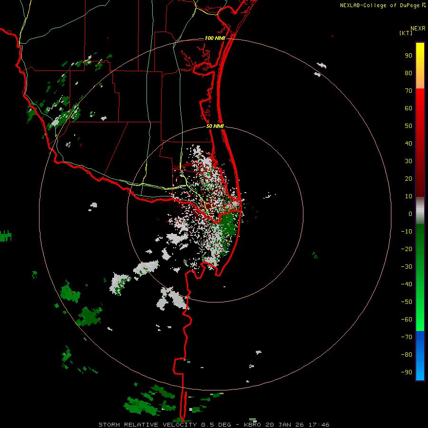Click the 0 value on the velocity scale
Viewport: 428px width, 428px height.
point(410,214)
